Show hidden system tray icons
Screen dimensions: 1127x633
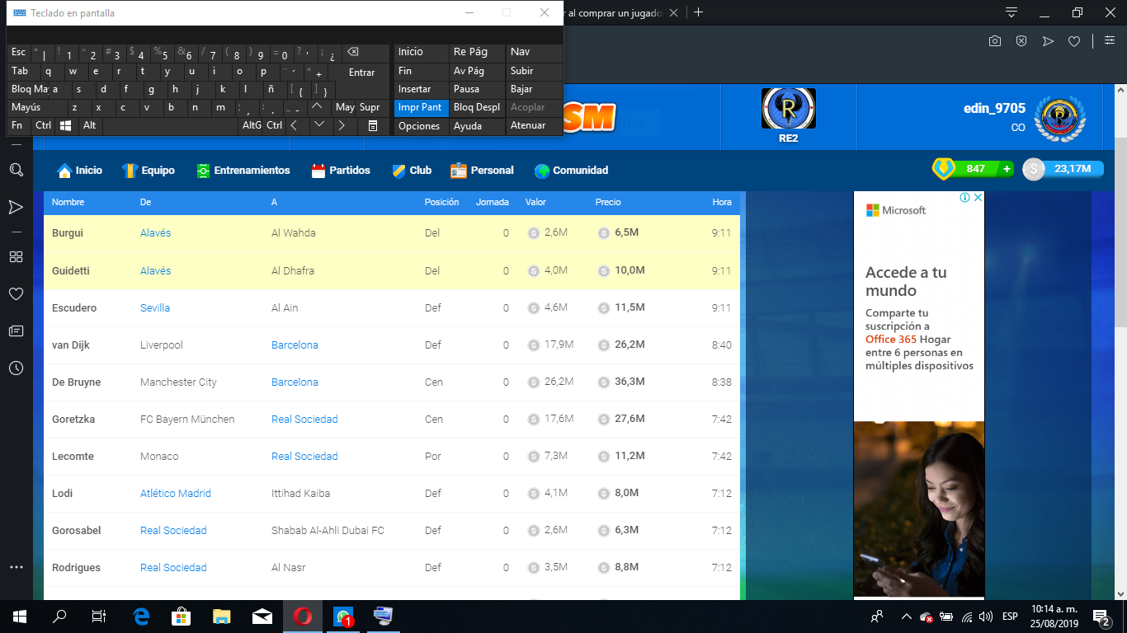(x=907, y=617)
